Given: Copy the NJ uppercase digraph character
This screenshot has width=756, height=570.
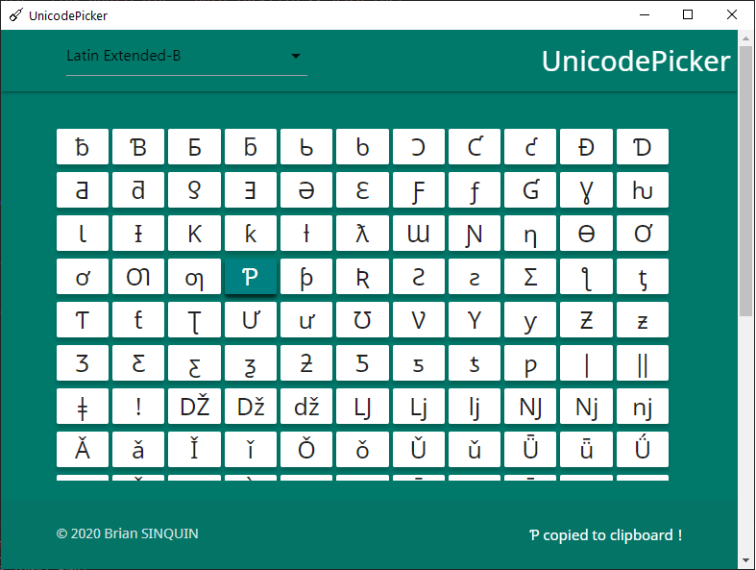Looking at the screenshot, I should pyautogui.click(x=530, y=407).
